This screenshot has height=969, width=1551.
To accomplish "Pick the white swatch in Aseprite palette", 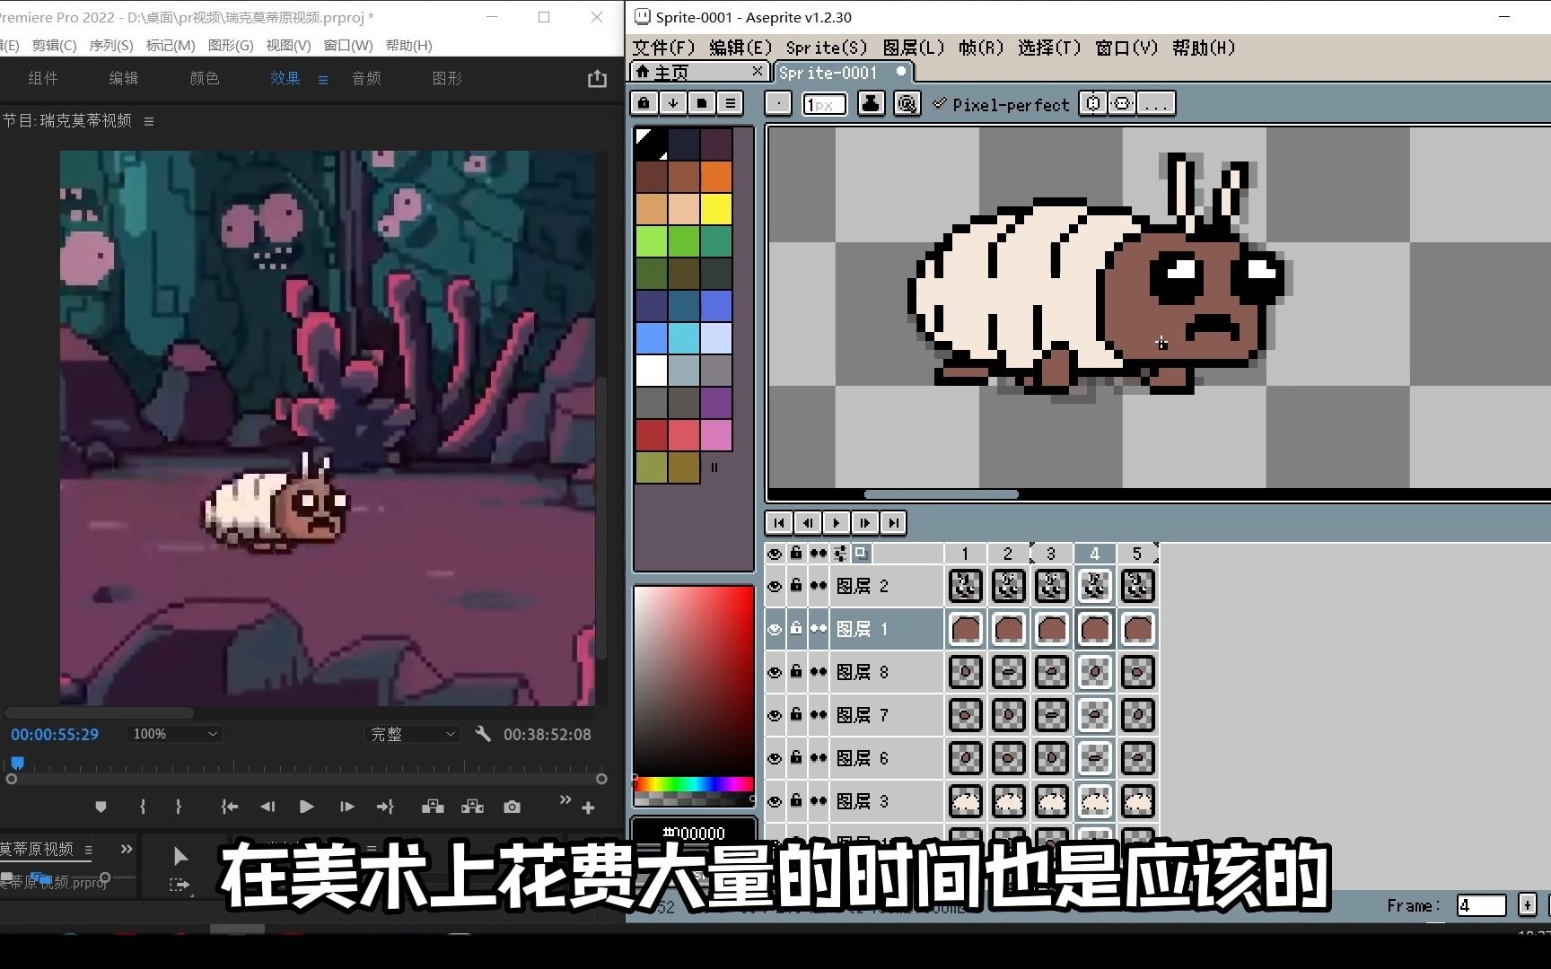I will (x=652, y=371).
